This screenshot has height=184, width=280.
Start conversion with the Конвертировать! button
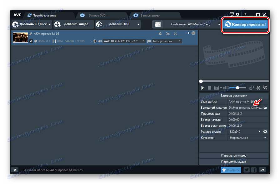pyautogui.click(x=245, y=24)
